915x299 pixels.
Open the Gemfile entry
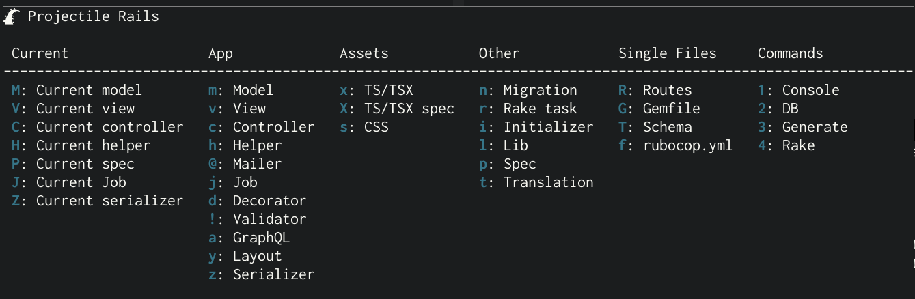[x=659, y=109]
